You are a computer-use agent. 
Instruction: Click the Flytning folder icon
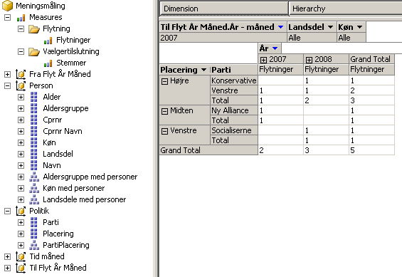click(34, 29)
